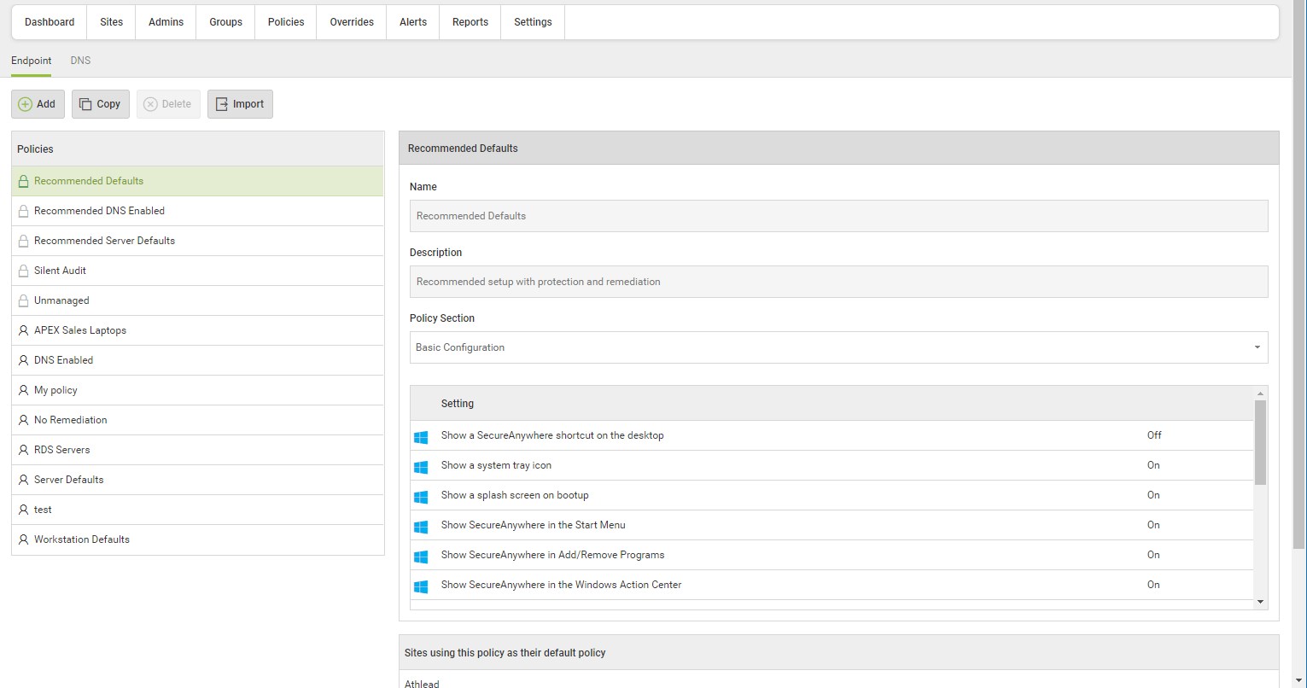Click the On value for splash screen setting
The height and width of the screenshot is (688, 1307).
[1153, 495]
